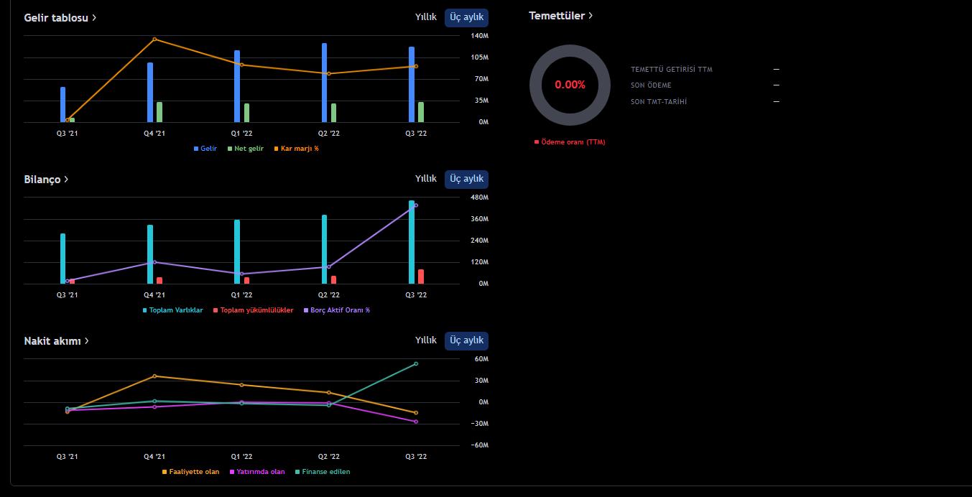
Task: Toggle the Finanse edilen legend item
Action: (x=323, y=472)
